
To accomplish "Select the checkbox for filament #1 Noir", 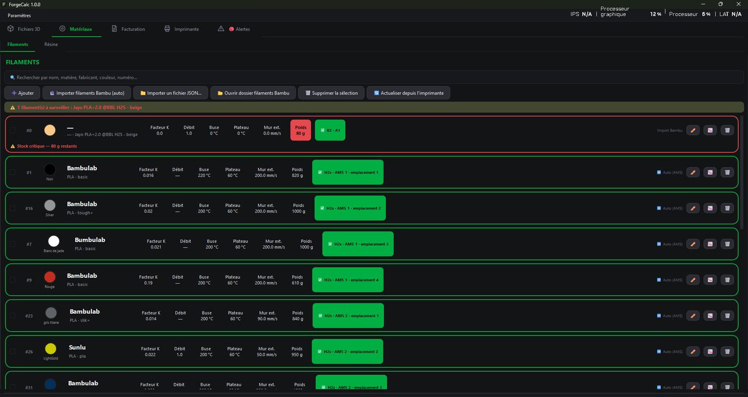I will coord(12,172).
